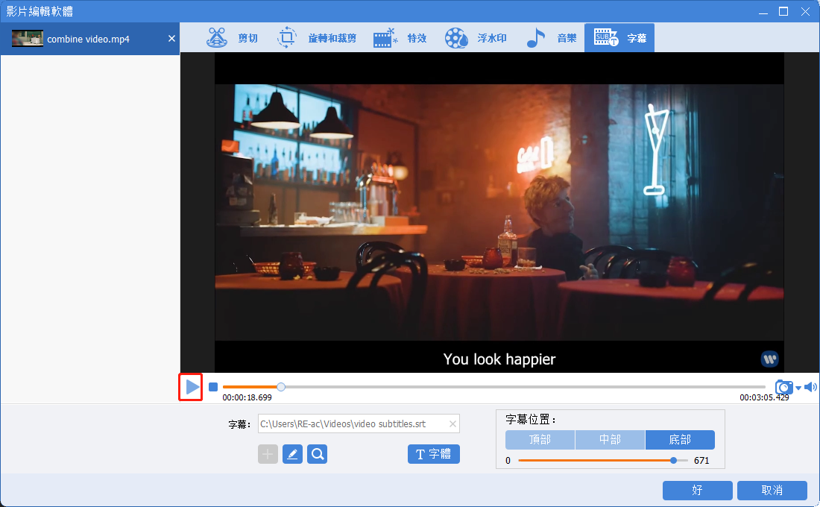The height and width of the screenshot is (507, 820).
Task: Expand the snapshot dropdown arrow beside the camera
Action: [x=798, y=388]
